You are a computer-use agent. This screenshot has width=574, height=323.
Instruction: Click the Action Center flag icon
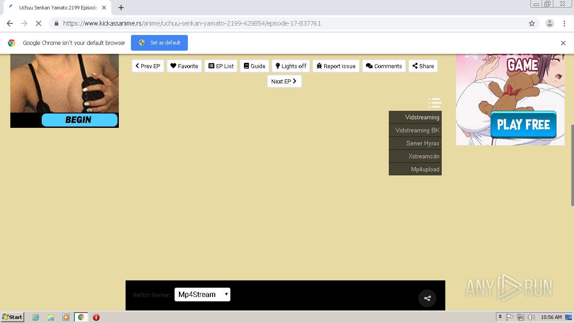tap(510, 317)
